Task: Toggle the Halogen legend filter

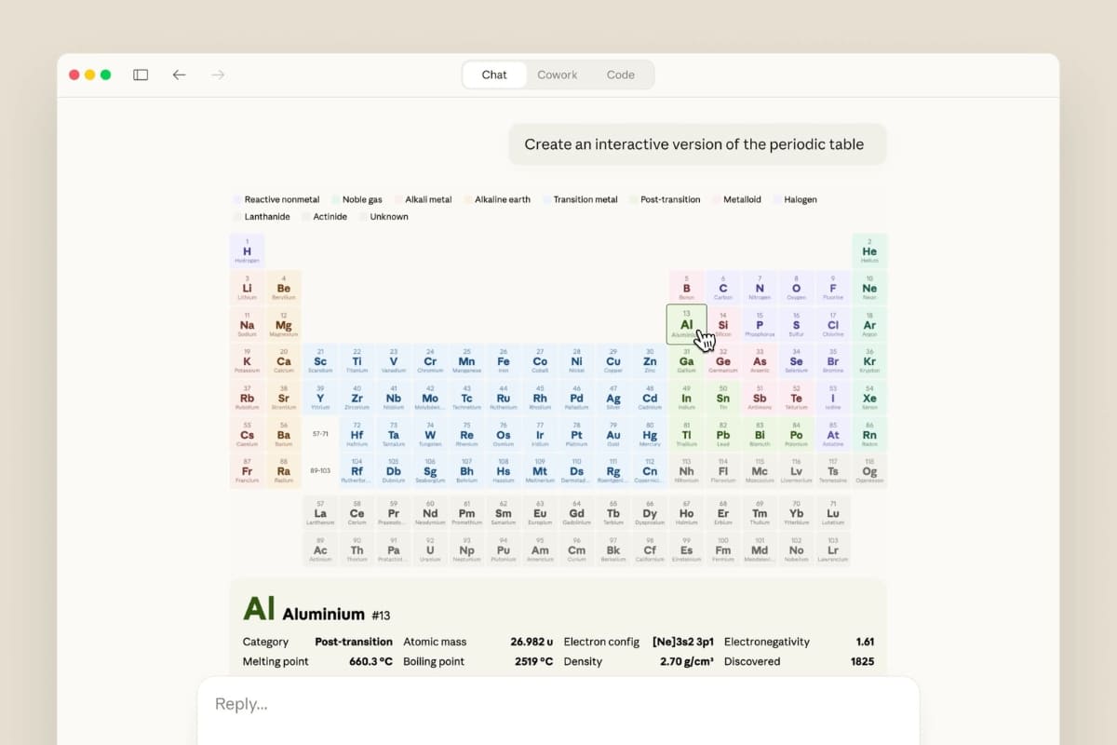Action: pos(794,199)
